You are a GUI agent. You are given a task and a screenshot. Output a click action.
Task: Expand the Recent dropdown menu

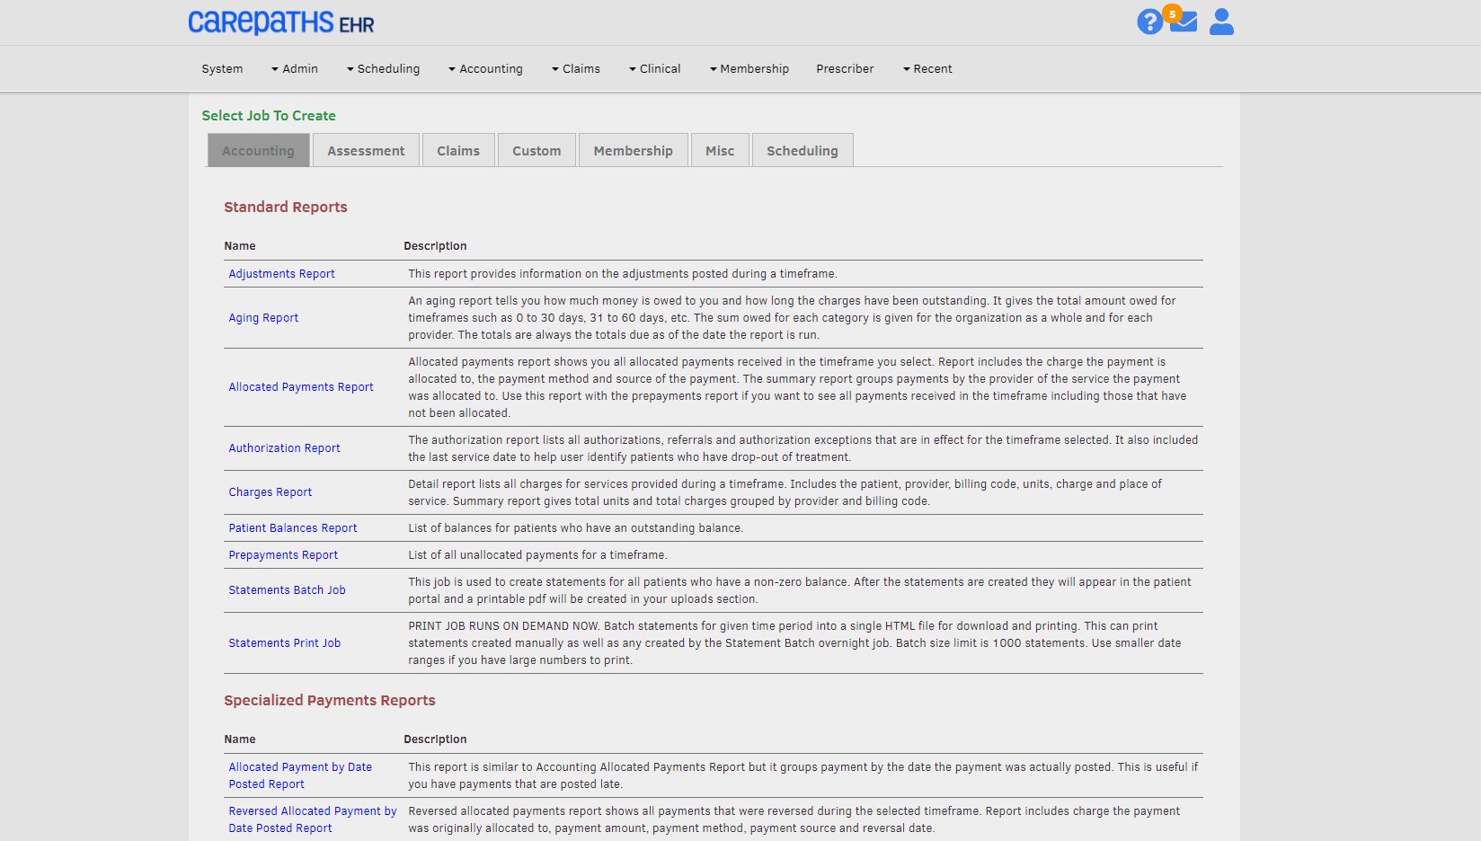pos(927,69)
